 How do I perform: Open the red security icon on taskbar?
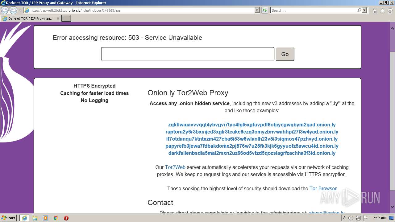tap(66, 218)
